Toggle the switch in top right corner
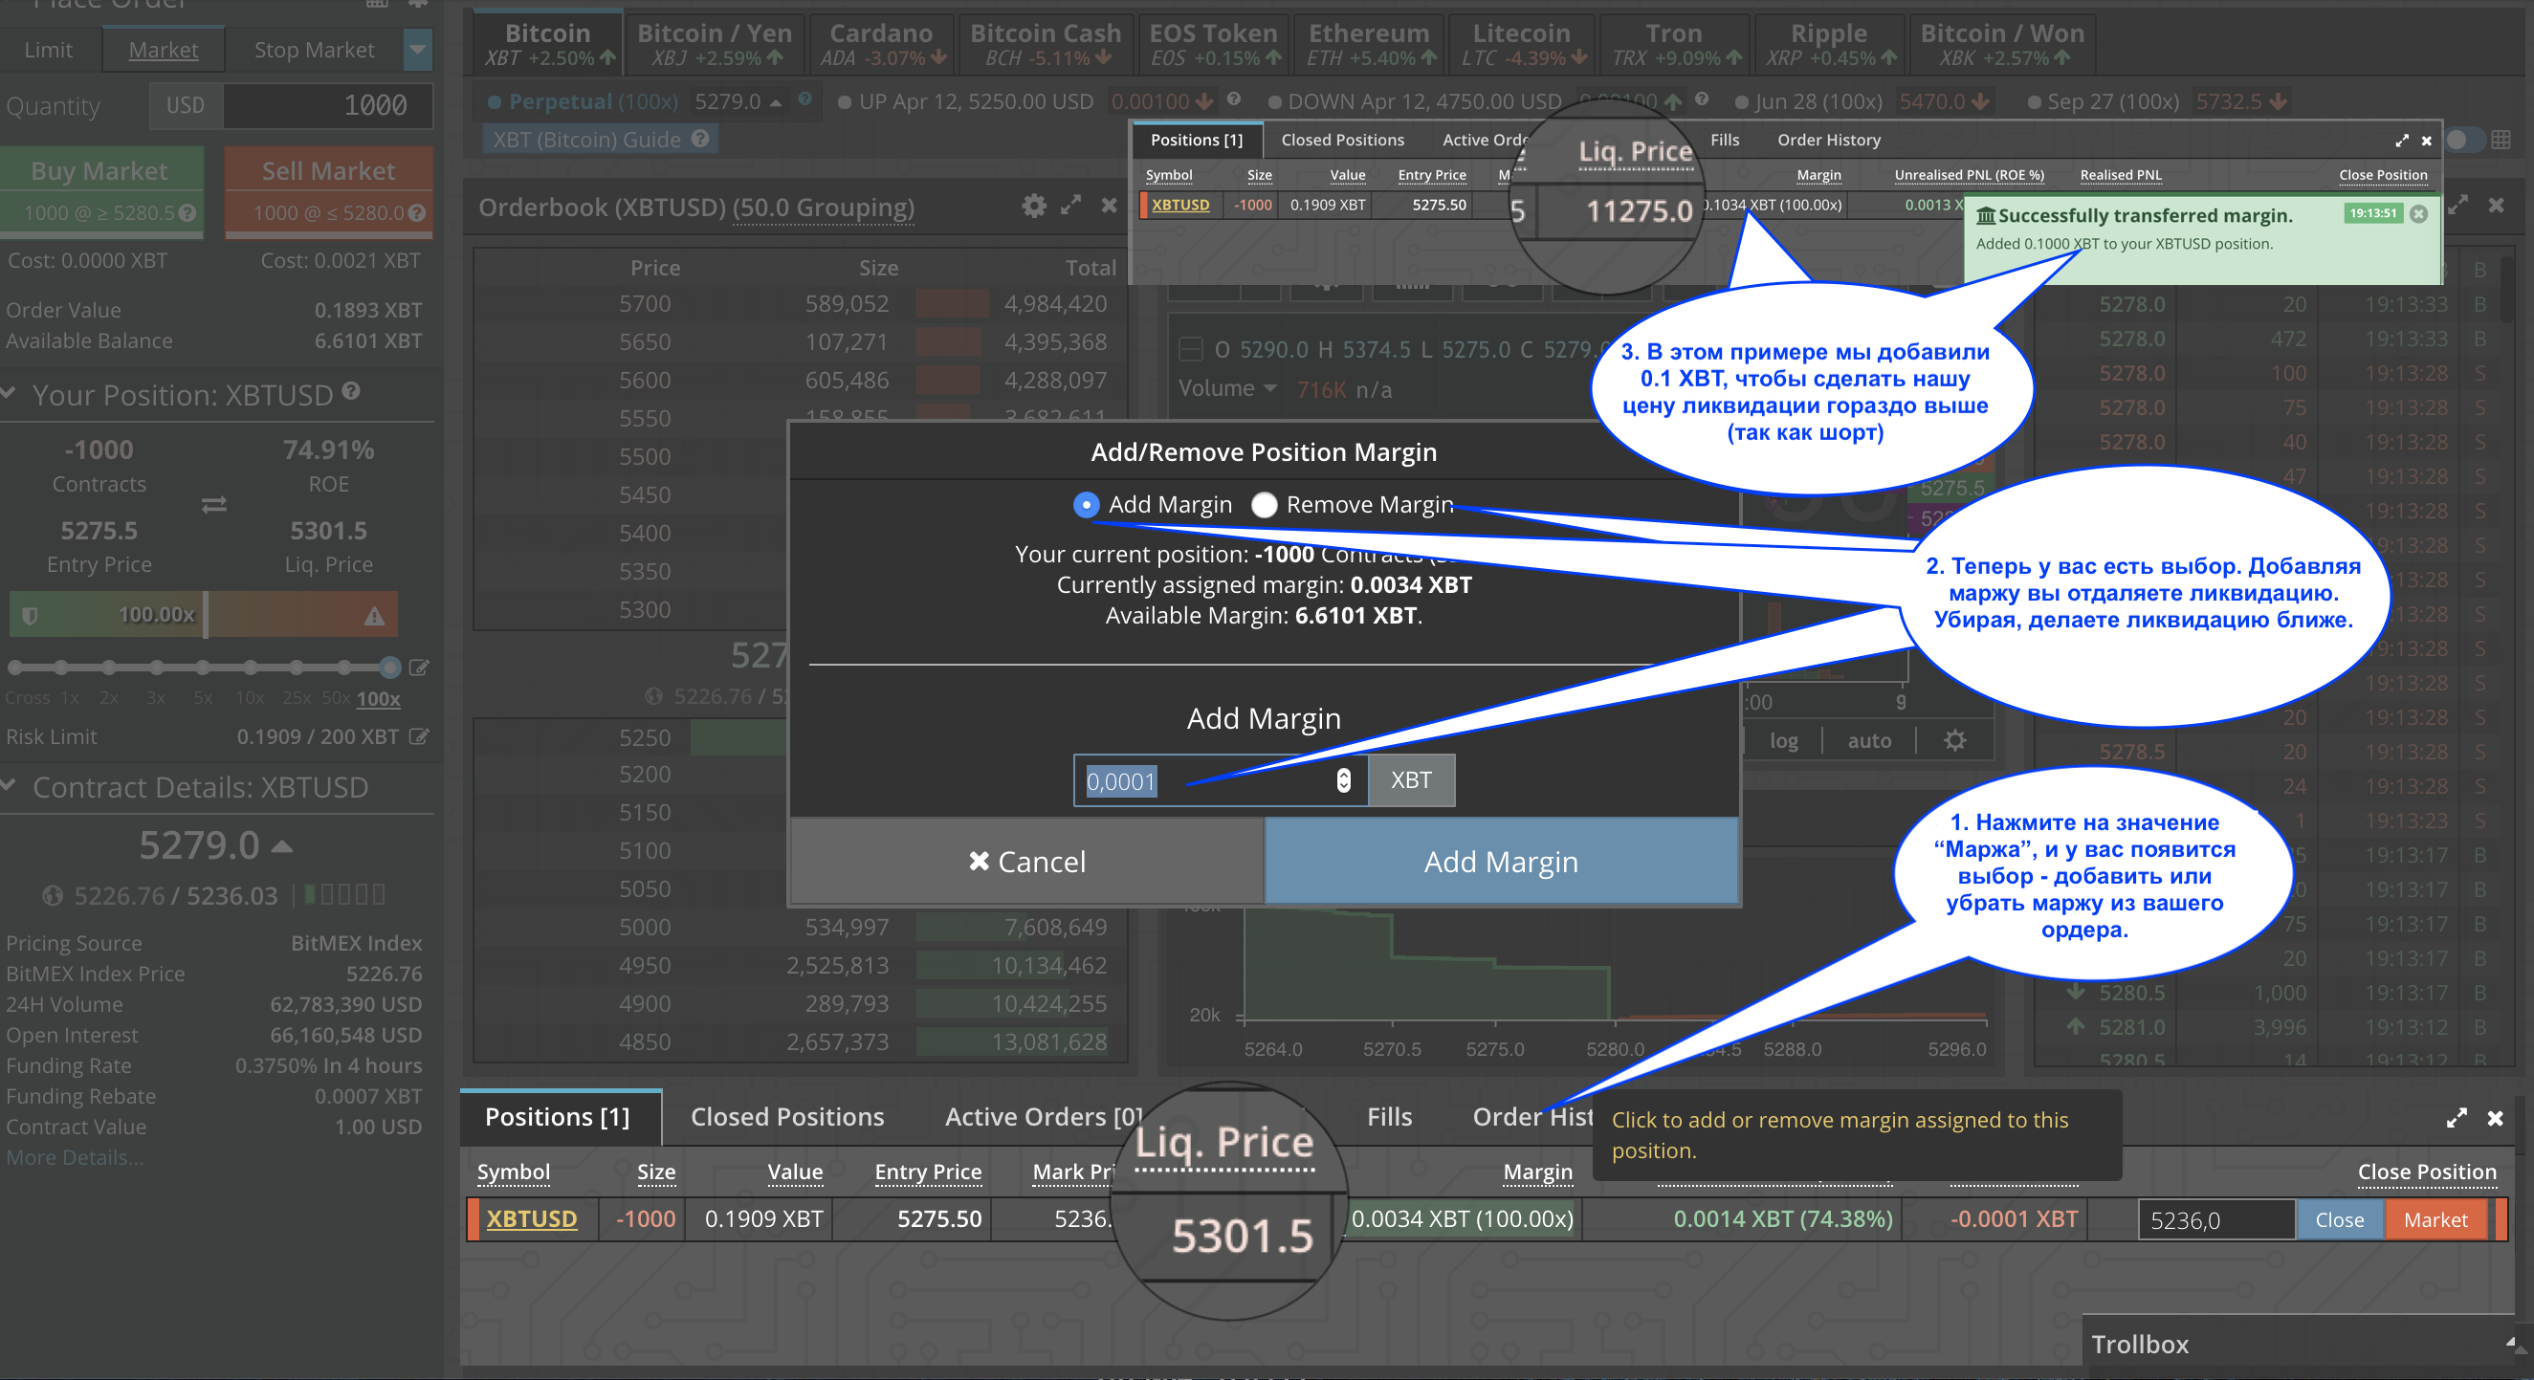 [x=2464, y=140]
